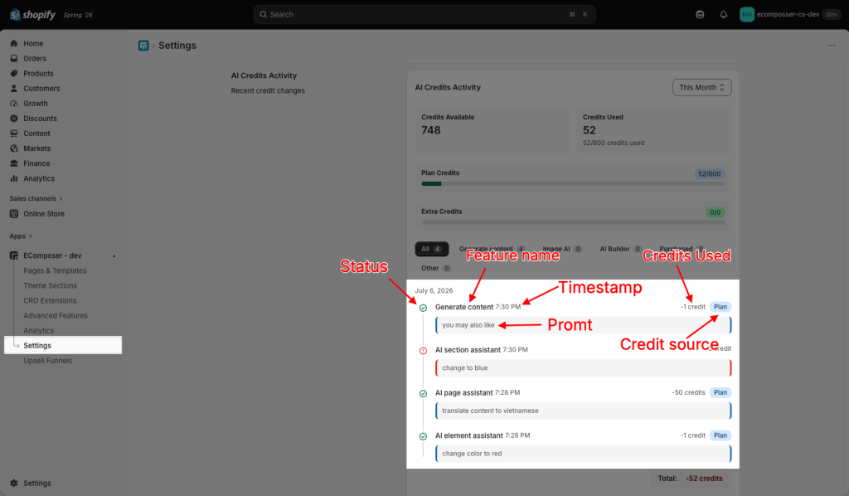Open the three-dot more actions menu
849x496 pixels.
(832, 46)
